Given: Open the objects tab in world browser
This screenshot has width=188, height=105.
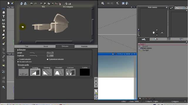Looking at the screenshot, I should coord(143,39).
